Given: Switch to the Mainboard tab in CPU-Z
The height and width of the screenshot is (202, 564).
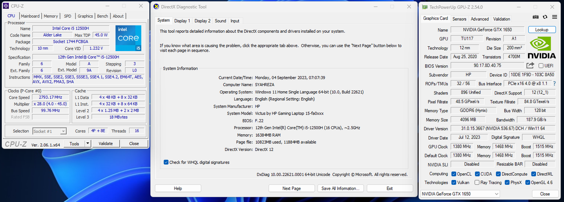Looking at the screenshot, I should click(x=30, y=16).
